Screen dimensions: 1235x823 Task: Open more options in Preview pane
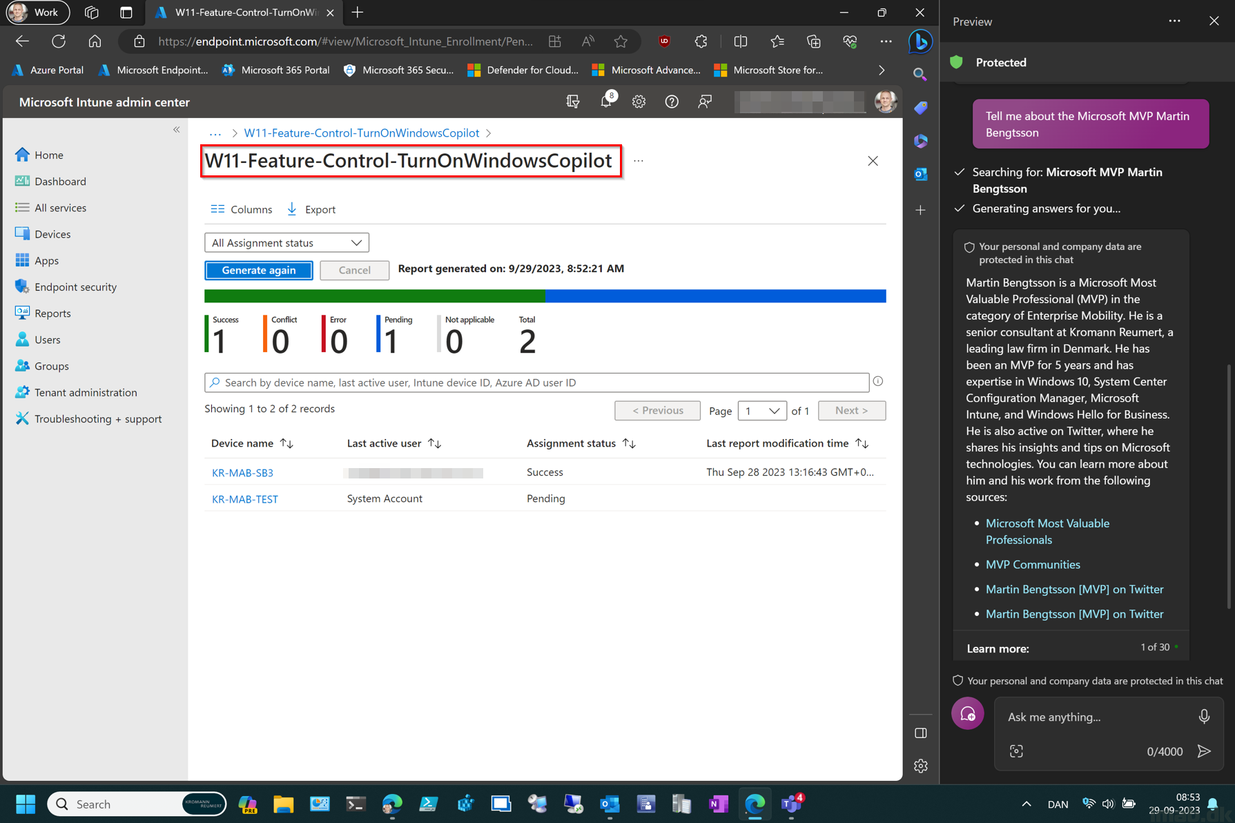(1174, 21)
